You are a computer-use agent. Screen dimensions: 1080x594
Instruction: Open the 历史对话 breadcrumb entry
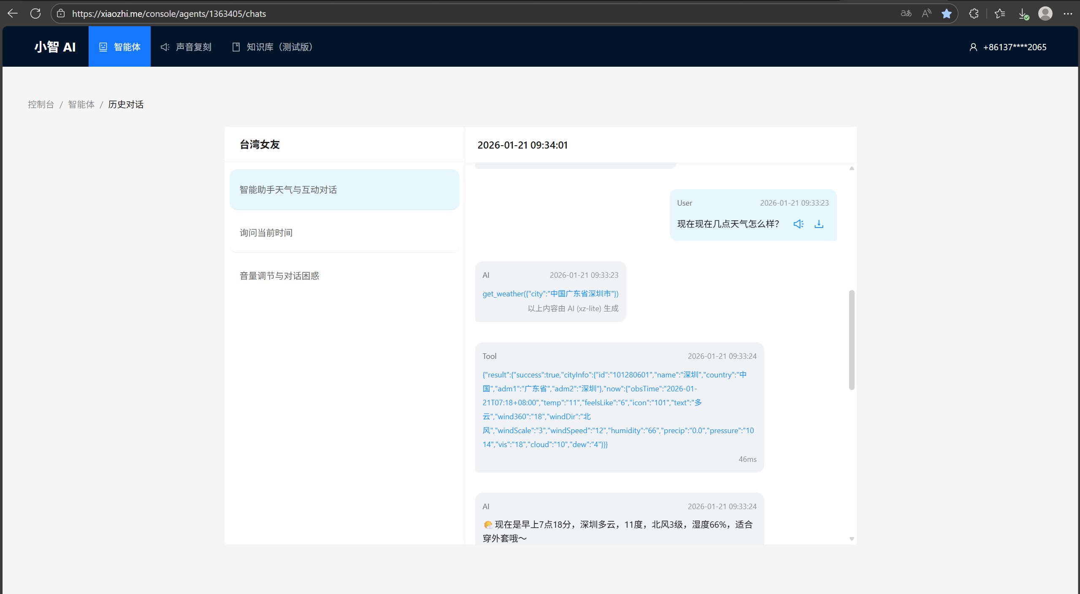[125, 104]
